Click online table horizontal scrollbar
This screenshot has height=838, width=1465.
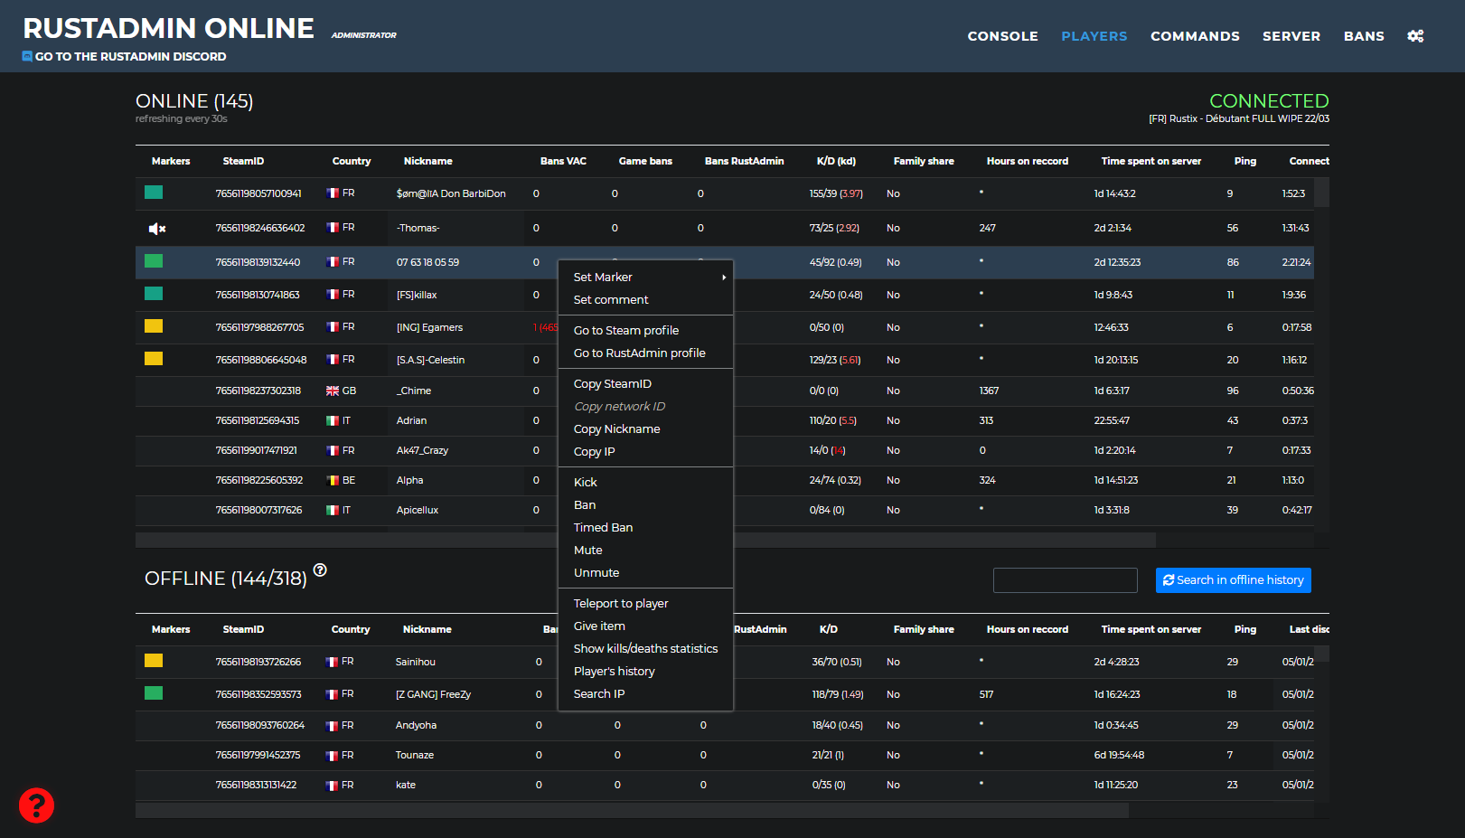pyautogui.click(x=645, y=541)
